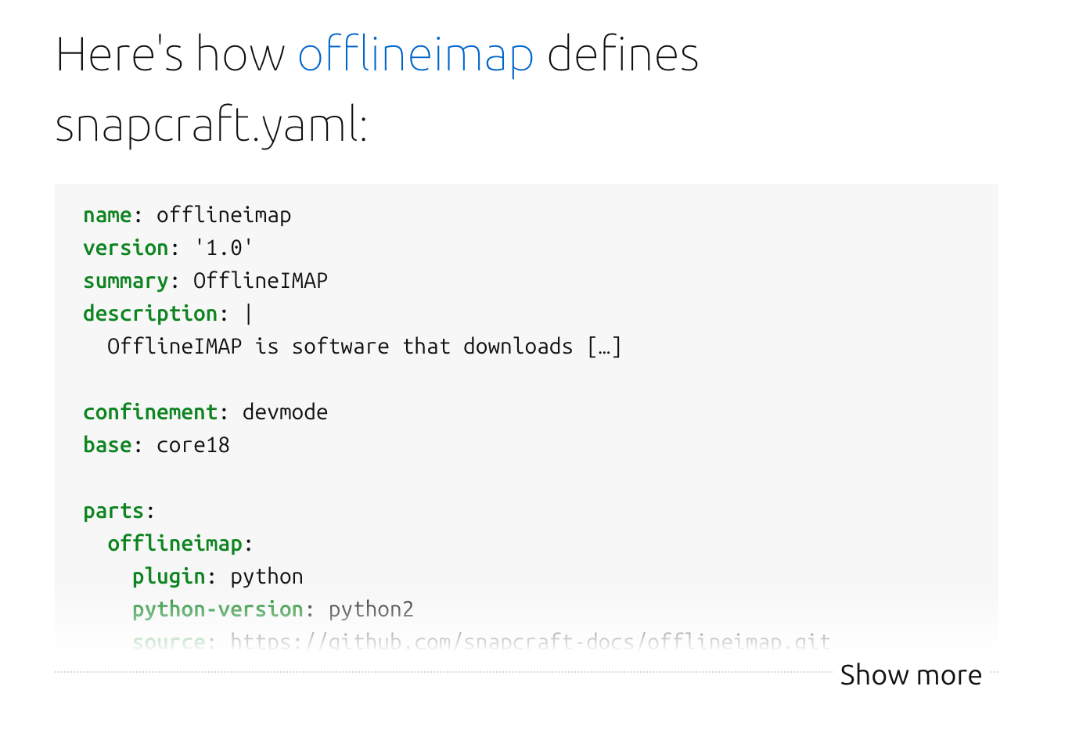This screenshot has width=1072, height=751.
Task: Select the 'version' key in the code block
Action: [x=126, y=248]
